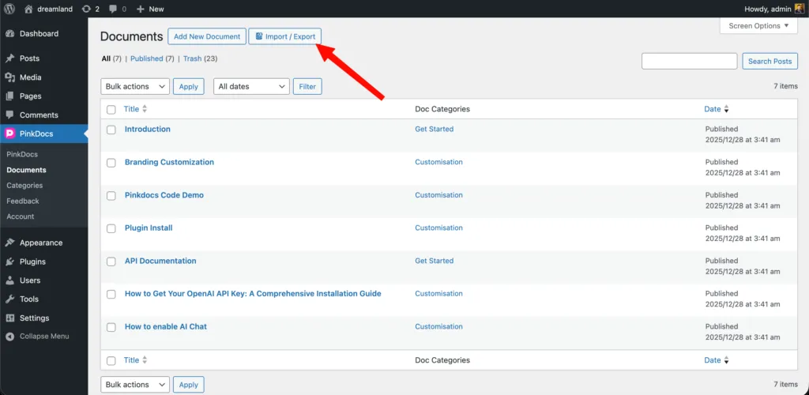Click the Import / Export button

(285, 36)
